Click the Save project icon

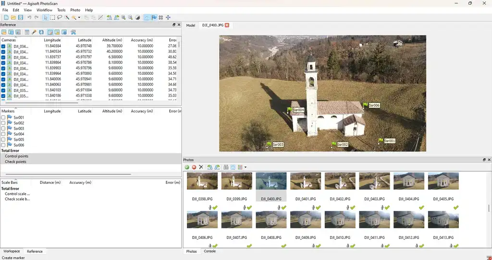21,18
